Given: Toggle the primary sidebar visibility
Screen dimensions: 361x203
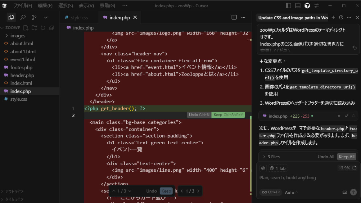Looking at the screenshot, I should pyautogui.click(x=288, y=6).
